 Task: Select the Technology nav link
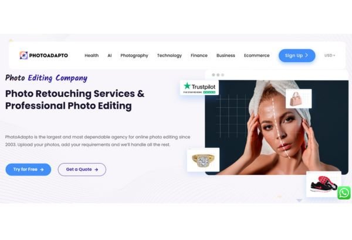170,56
